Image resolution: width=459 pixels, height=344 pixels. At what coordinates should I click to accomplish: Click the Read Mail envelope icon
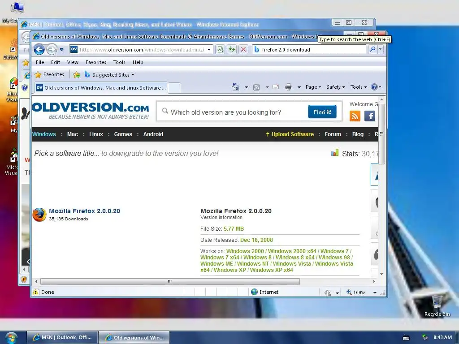(x=276, y=87)
